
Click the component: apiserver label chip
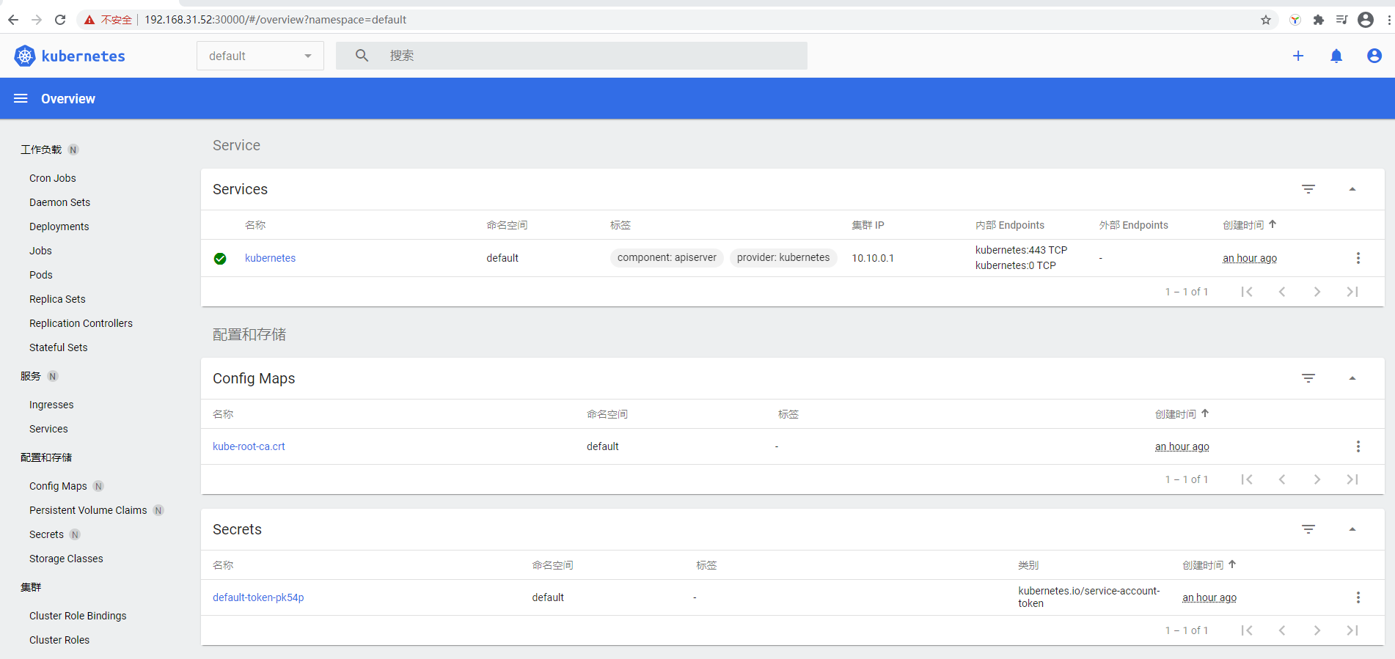(x=667, y=257)
